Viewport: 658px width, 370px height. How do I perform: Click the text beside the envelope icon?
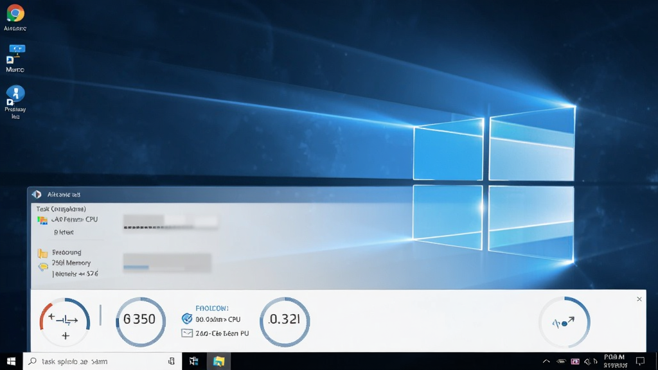point(222,333)
